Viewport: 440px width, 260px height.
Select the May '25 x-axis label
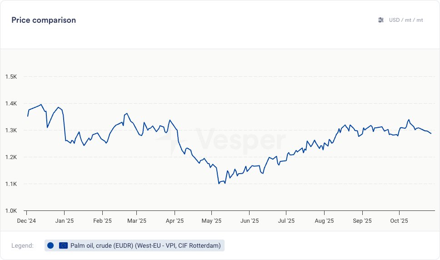[x=211, y=221]
